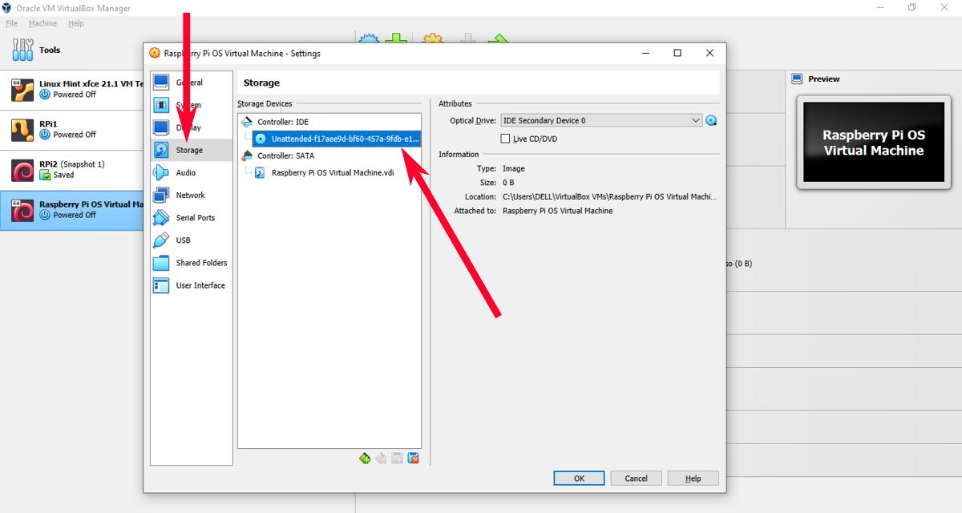Add a new storage controller
The image size is (962, 513).
click(x=365, y=458)
